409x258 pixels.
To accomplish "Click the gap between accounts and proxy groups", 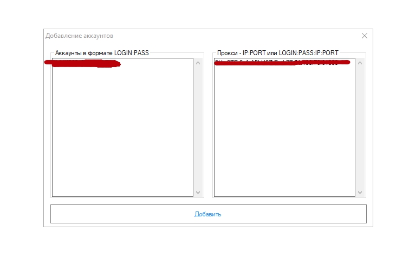I will point(208,125).
